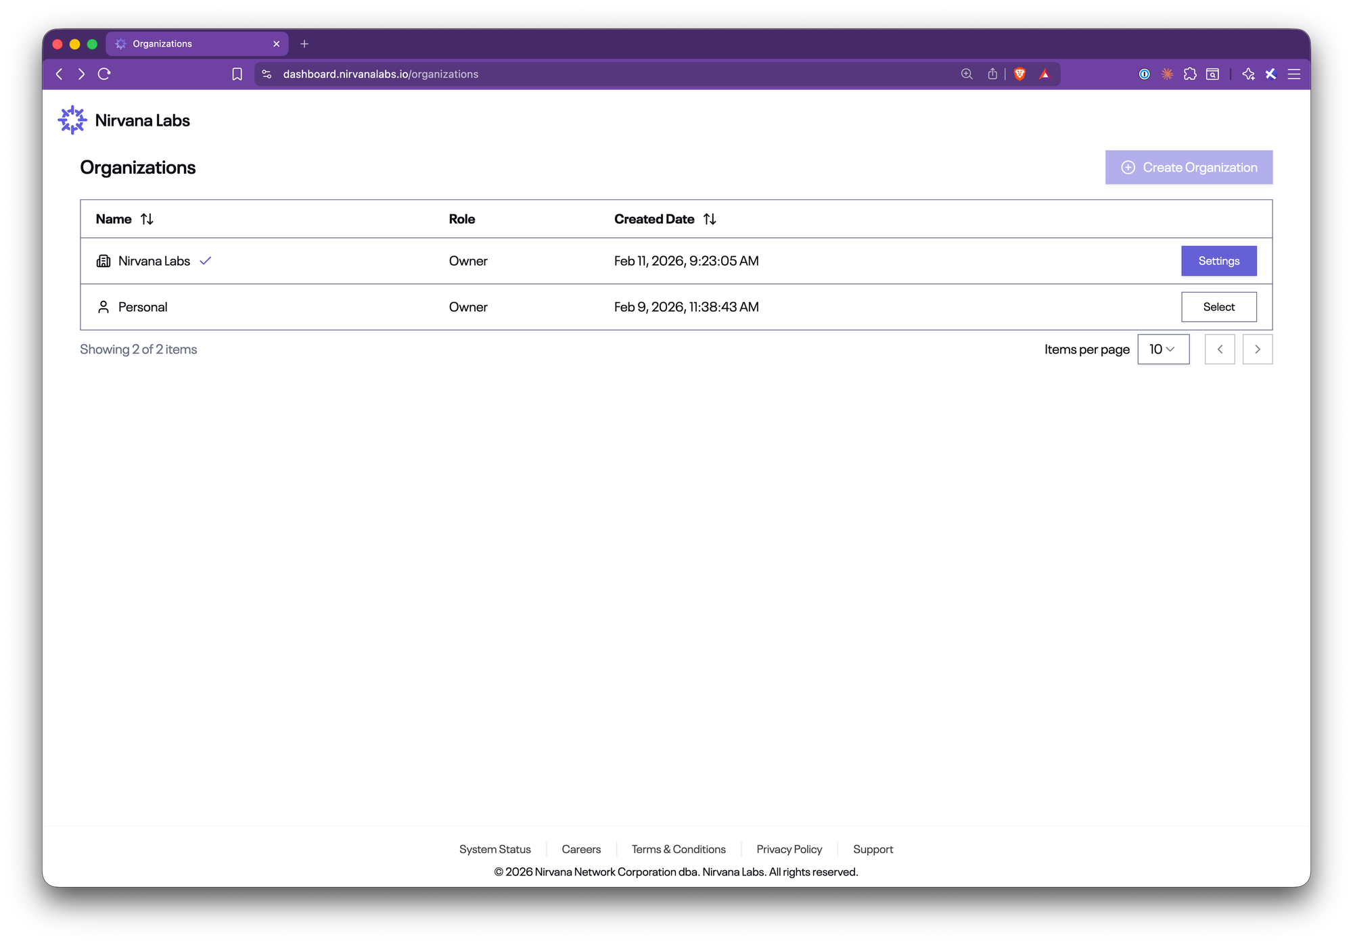
Task: Sort the table by the Name column
Action: (147, 219)
